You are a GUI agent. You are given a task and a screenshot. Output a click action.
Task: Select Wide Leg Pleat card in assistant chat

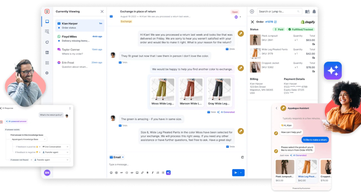(x=307, y=171)
